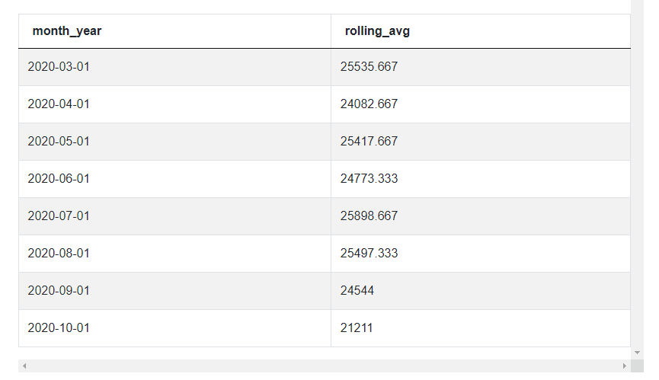This screenshot has width=659, height=380.
Task: Click the 2020-05-01 row date
Action: 59,142
